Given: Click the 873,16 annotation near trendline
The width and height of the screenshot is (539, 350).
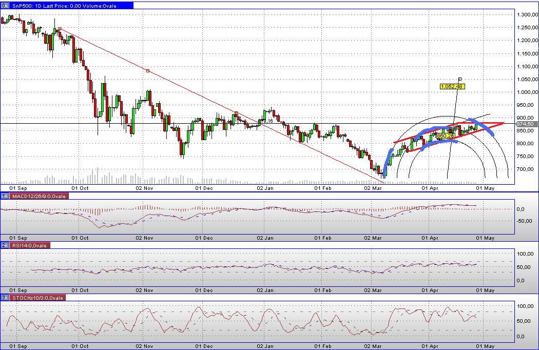Looking at the screenshot, I should (x=265, y=121).
